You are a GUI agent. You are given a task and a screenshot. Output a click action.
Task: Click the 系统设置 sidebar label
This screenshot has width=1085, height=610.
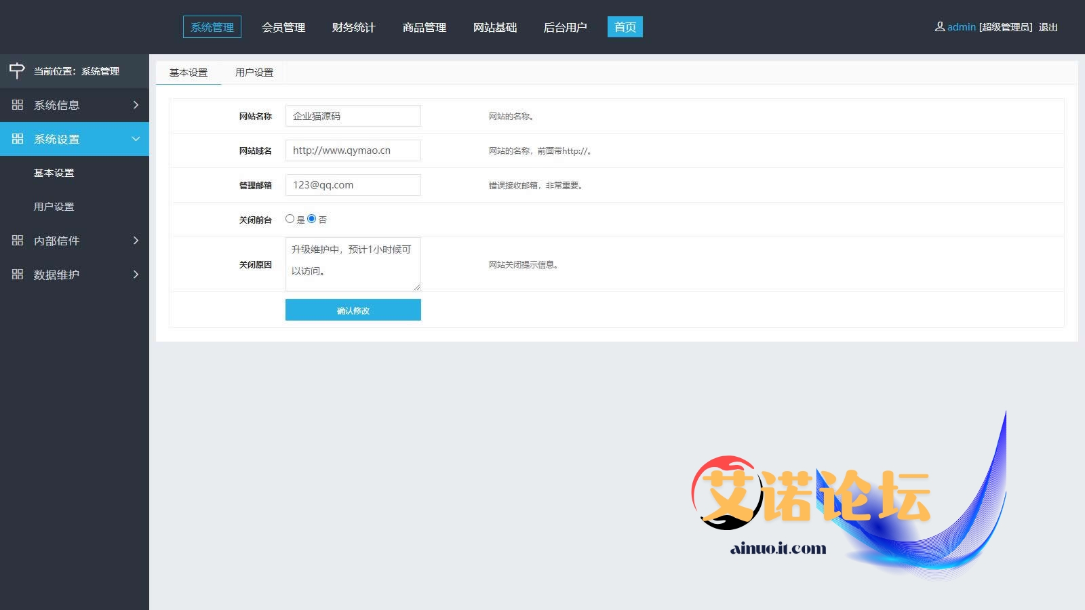[57, 139]
